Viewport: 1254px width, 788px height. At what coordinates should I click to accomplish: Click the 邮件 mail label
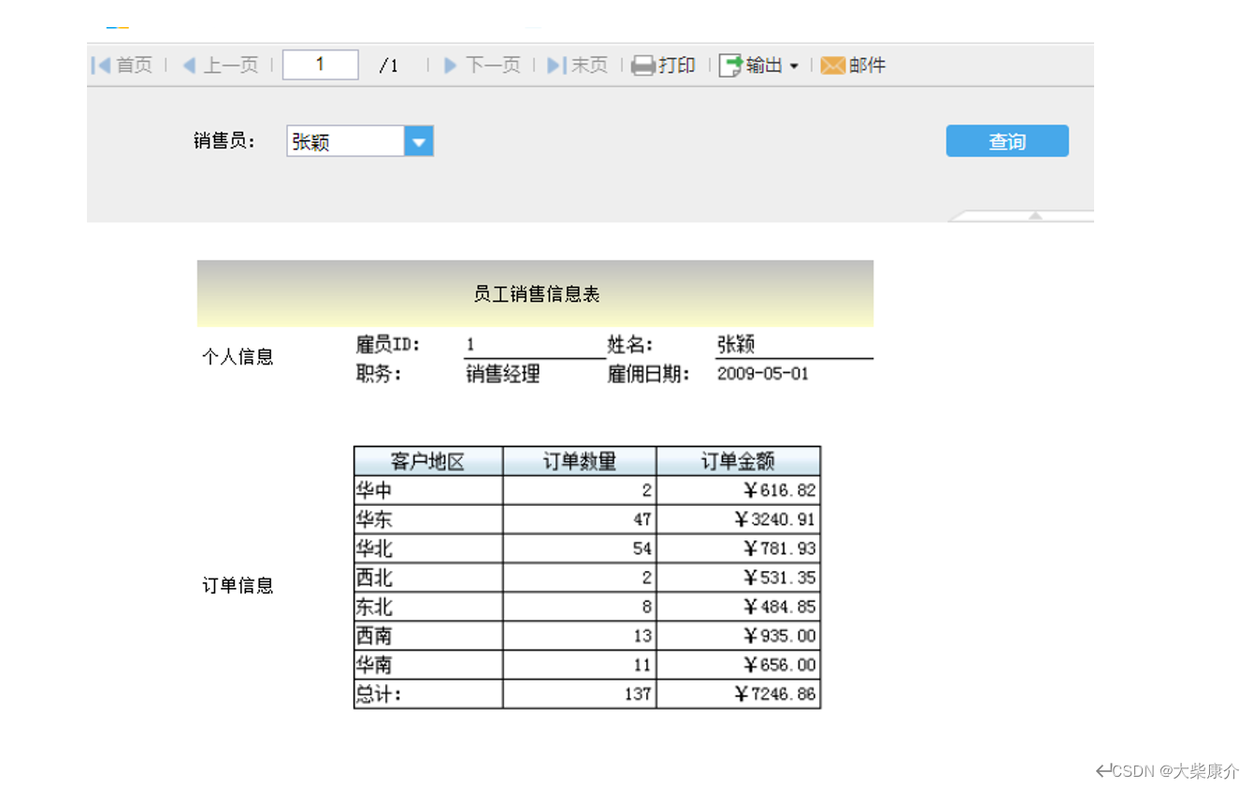(865, 64)
